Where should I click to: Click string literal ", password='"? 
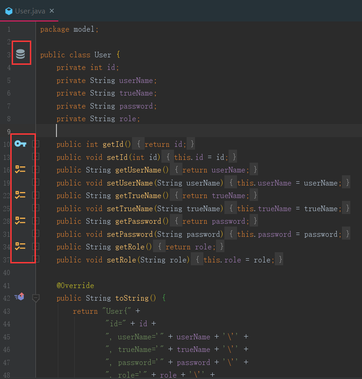[x=135, y=362]
